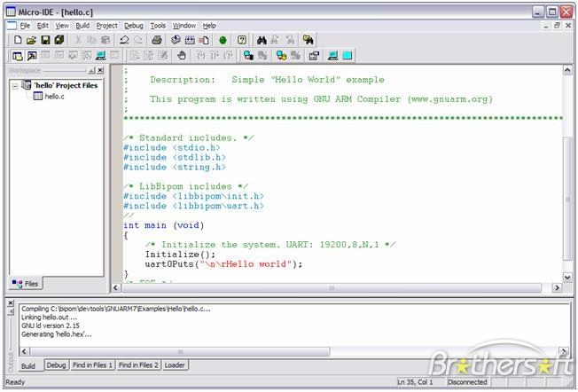Viewport: 578px width, 392px height.
Task: Redo the edit using the Redo arrow
Action: [138, 40]
